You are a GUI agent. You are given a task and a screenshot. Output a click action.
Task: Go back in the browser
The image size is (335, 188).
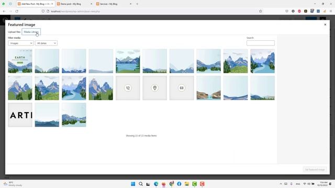[5, 11]
